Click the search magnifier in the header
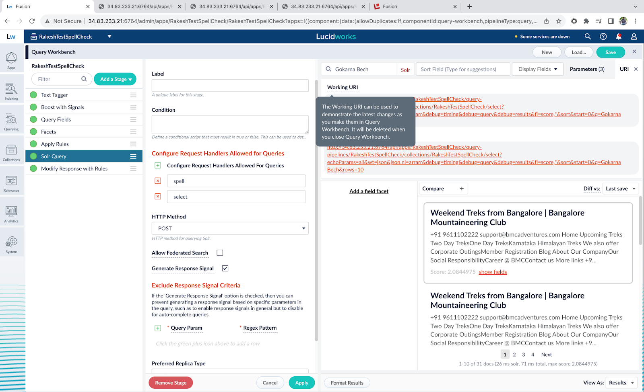The image size is (644, 392). [588, 37]
